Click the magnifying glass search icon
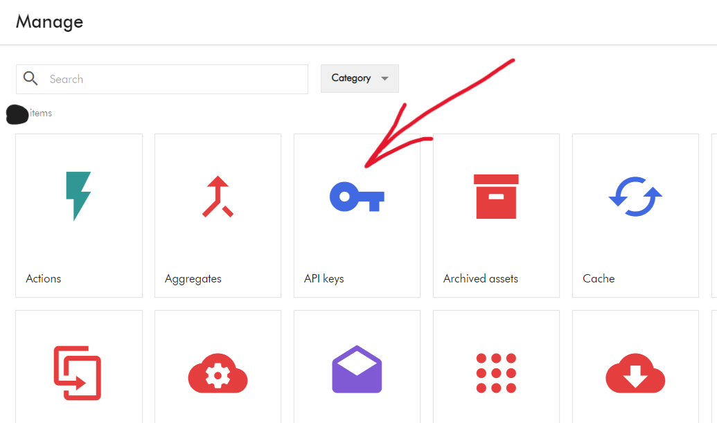Viewport: 717px width, 423px height. 30,78
